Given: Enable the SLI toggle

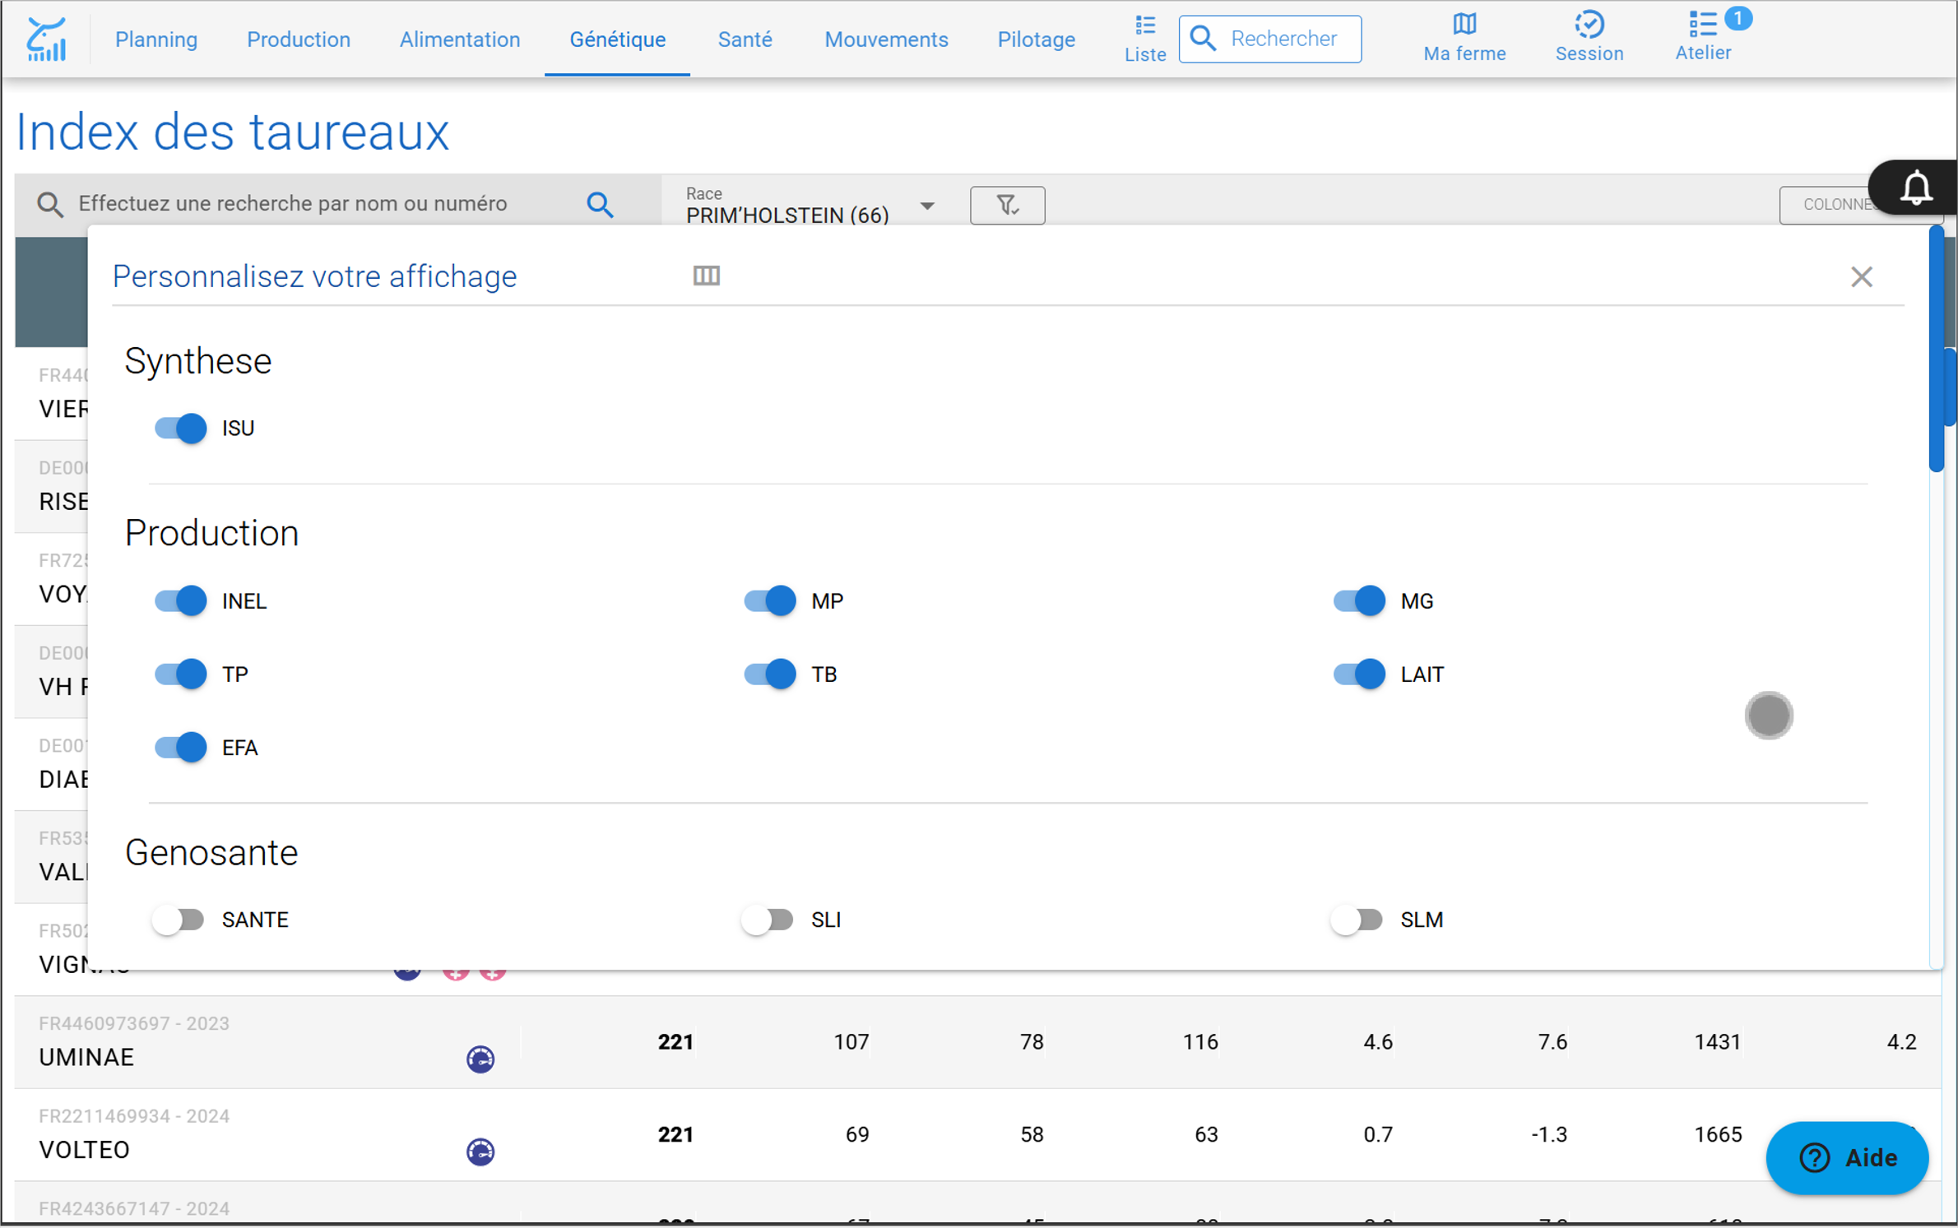Looking at the screenshot, I should 768,920.
